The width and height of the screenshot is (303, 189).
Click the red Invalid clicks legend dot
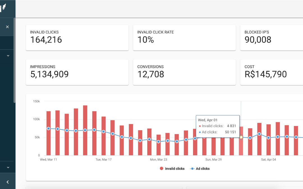click(x=162, y=169)
